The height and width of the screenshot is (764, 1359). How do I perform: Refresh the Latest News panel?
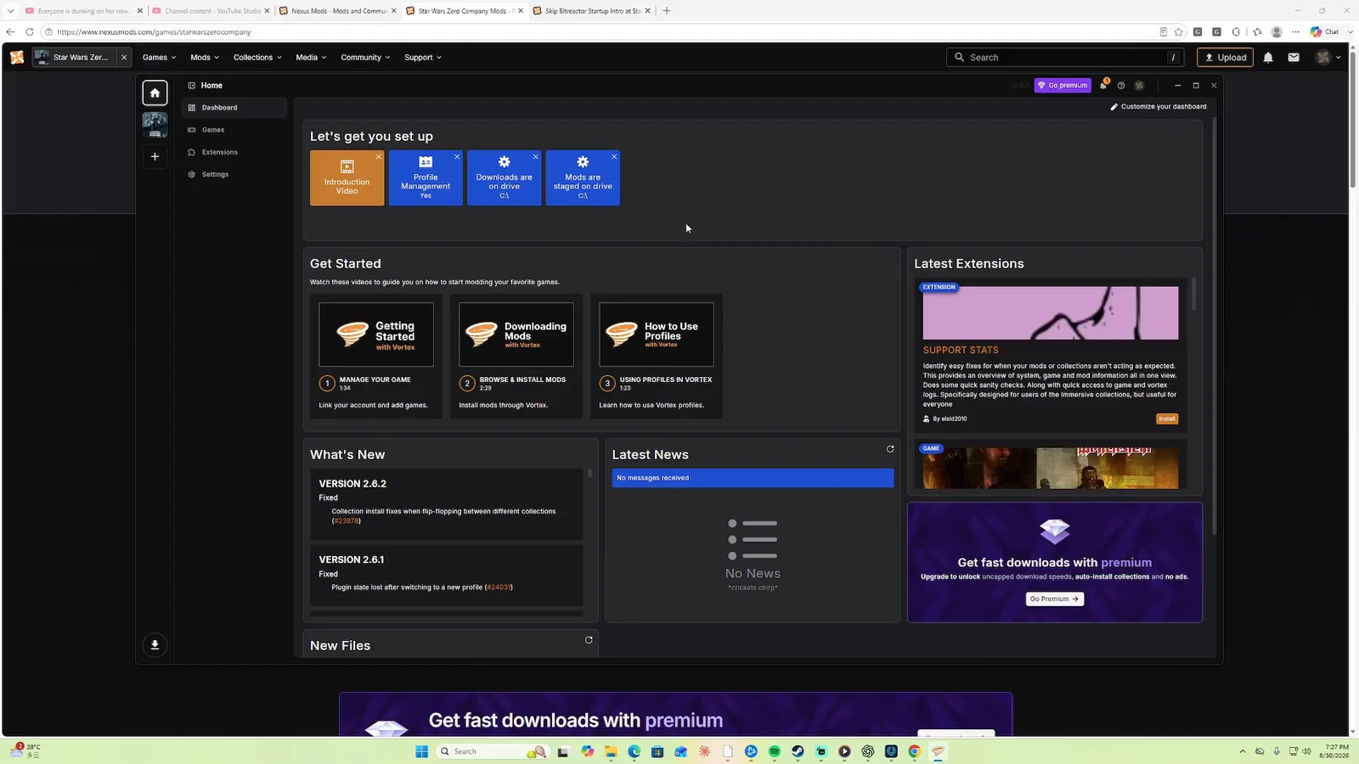click(x=890, y=449)
